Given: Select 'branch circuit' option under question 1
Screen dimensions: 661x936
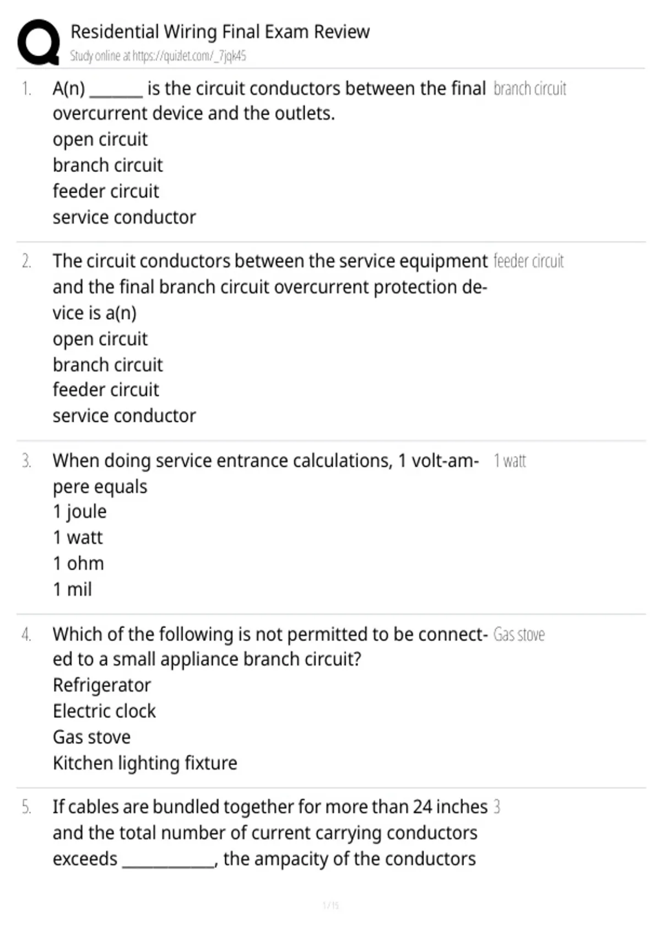Looking at the screenshot, I should (x=108, y=165).
